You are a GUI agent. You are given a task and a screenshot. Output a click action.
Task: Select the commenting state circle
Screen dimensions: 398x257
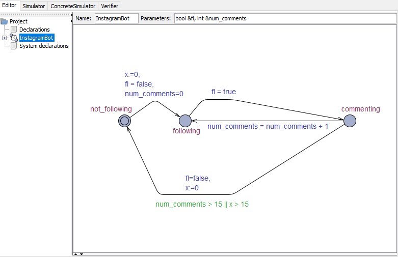350,121
